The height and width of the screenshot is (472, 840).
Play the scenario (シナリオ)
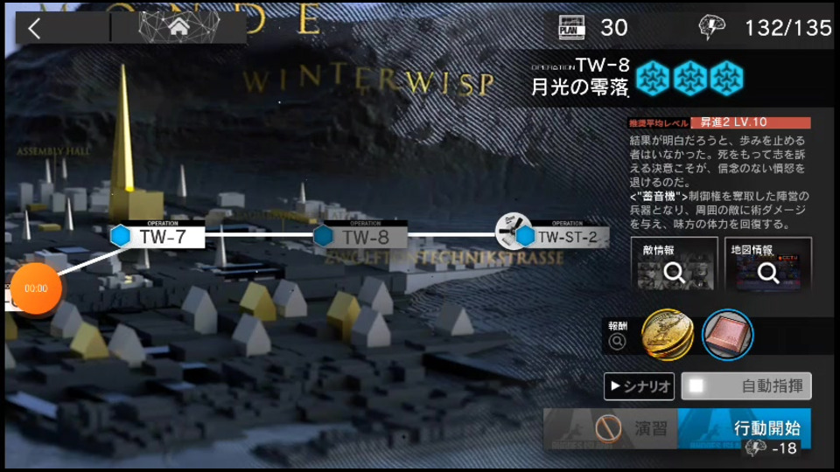pyautogui.click(x=639, y=385)
